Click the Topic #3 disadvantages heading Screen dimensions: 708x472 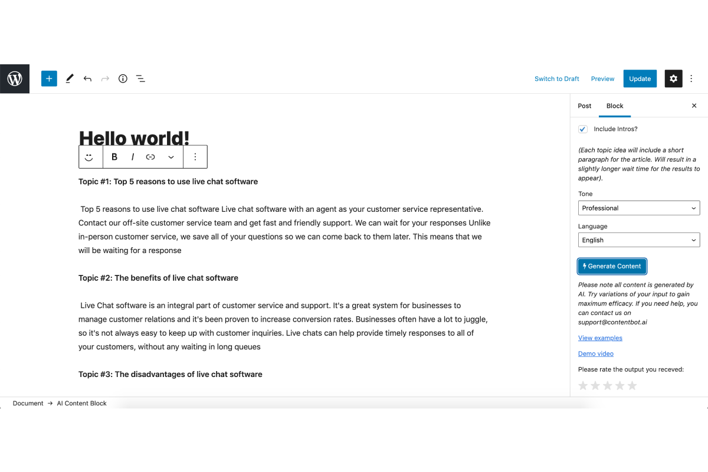click(x=171, y=374)
